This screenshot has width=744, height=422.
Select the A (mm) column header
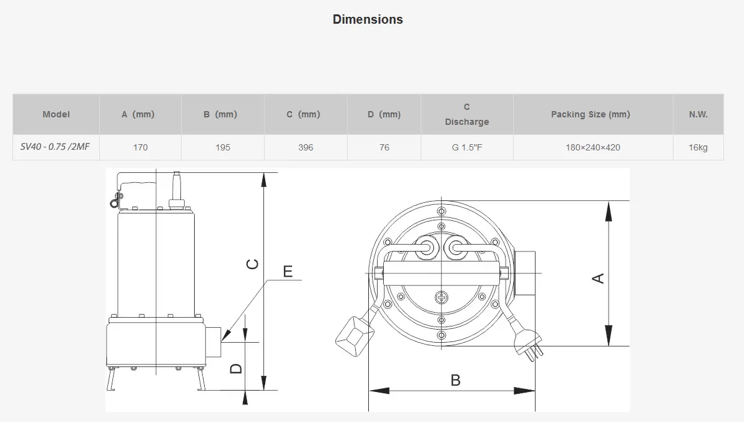point(138,114)
